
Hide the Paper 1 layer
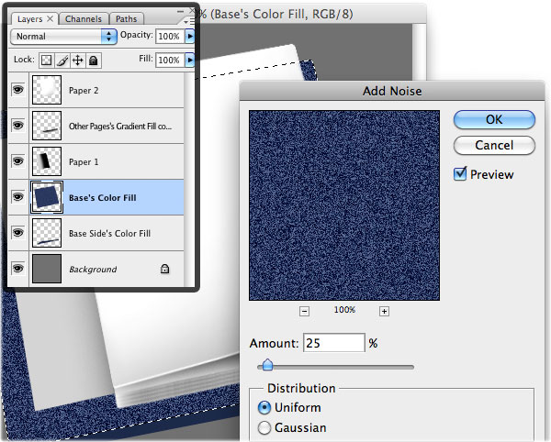tap(18, 161)
